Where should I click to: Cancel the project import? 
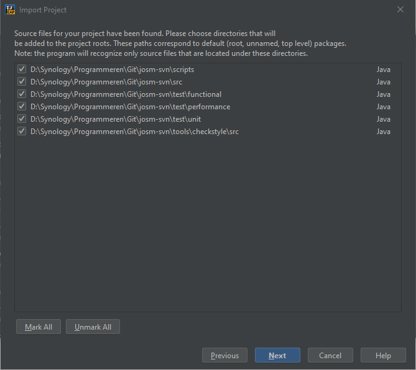330,356
